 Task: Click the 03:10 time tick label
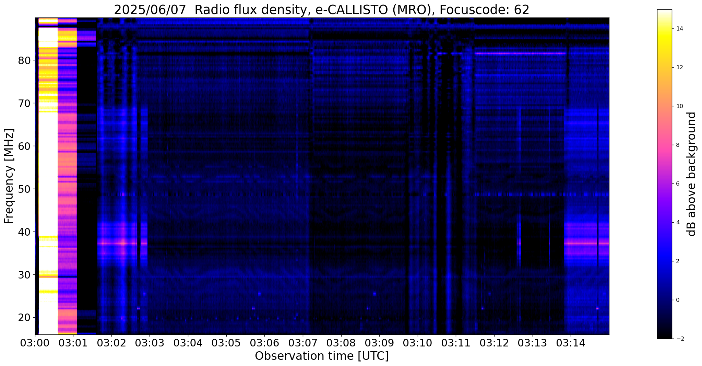tap(418, 343)
